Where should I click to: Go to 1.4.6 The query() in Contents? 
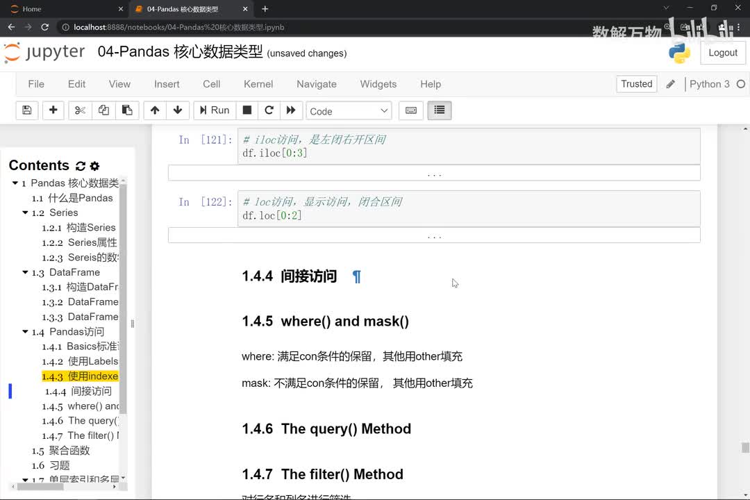[x=80, y=421]
